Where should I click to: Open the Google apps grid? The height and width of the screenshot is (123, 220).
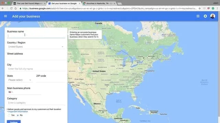(198, 16)
